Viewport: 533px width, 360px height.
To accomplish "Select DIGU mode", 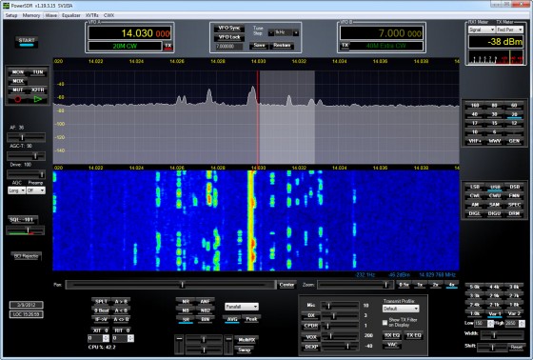I will click(x=495, y=213).
